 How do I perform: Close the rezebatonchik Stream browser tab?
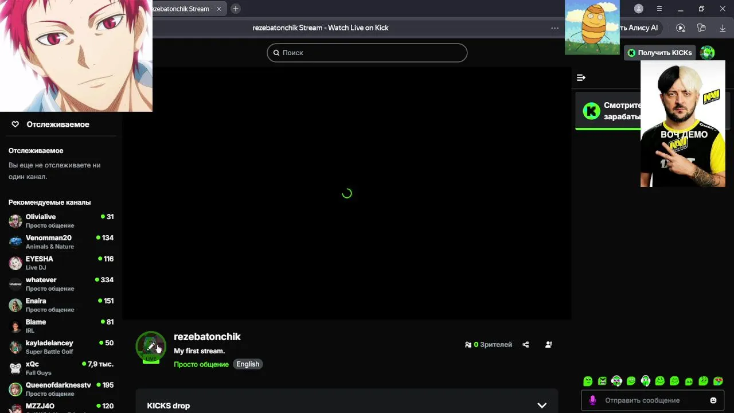coord(218,9)
